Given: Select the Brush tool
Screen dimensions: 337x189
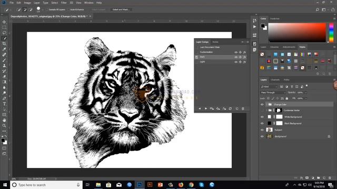Looking at the screenshot, I should tap(4, 60).
